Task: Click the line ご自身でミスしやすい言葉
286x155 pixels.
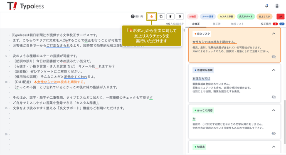Action: pyautogui.click(x=56, y=103)
